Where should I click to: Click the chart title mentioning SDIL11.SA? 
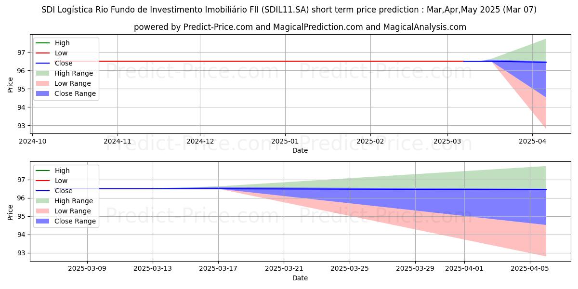coord(289,10)
